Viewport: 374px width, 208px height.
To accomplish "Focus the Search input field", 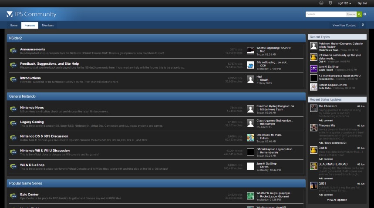I will (326, 14).
